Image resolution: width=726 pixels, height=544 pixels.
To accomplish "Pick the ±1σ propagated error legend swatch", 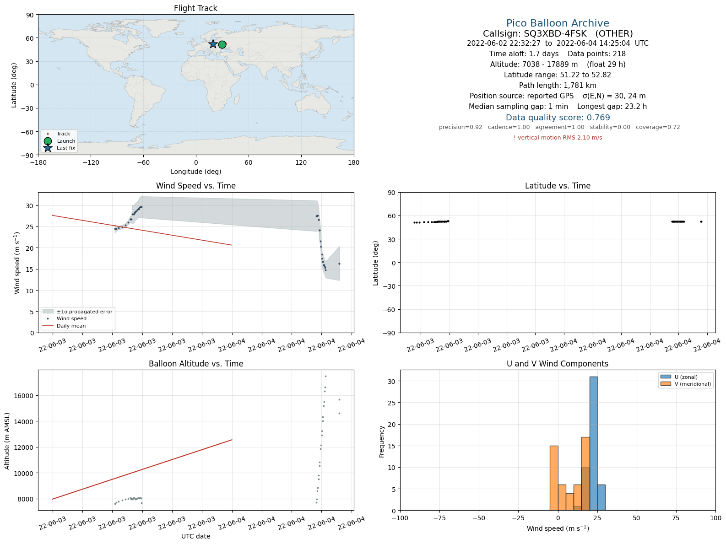I will click(x=48, y=312).
